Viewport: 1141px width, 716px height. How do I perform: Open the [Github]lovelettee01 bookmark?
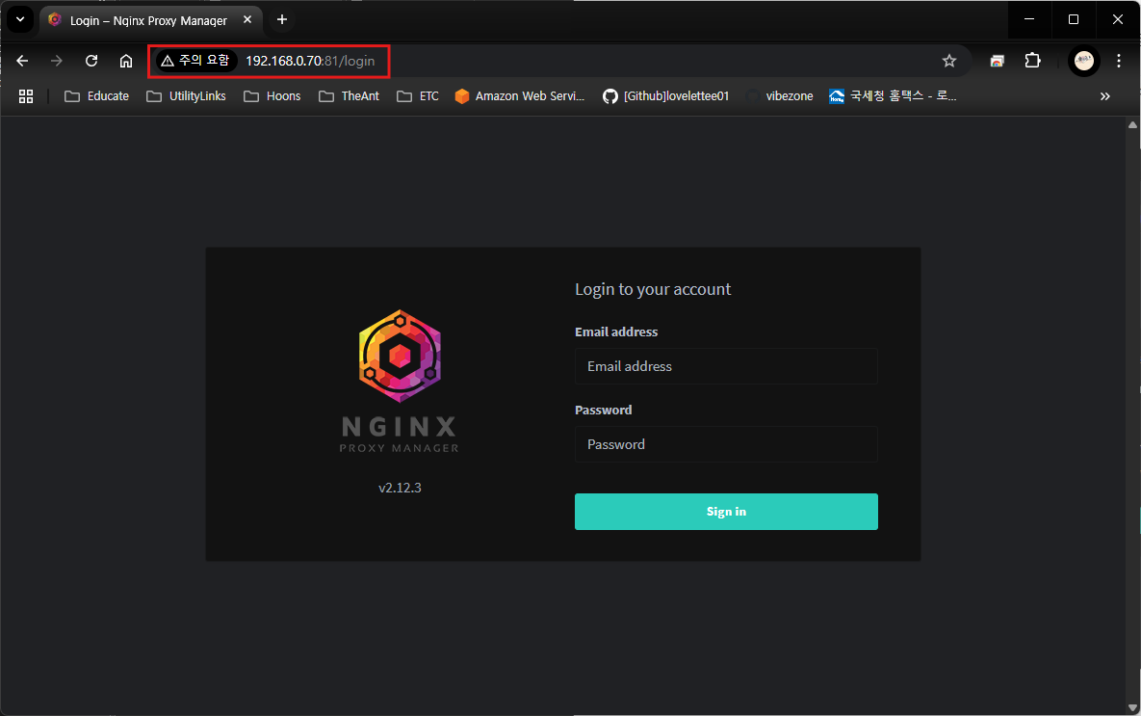point(666,96)
